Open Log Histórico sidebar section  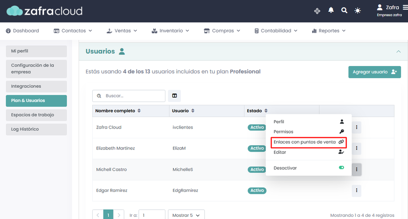[x=36, y=129]
